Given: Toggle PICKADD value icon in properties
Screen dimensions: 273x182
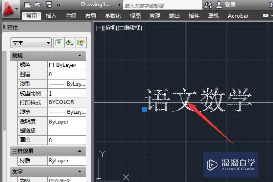Looking at the screenshot, I should pyautogui.click(x=59, y=43).
